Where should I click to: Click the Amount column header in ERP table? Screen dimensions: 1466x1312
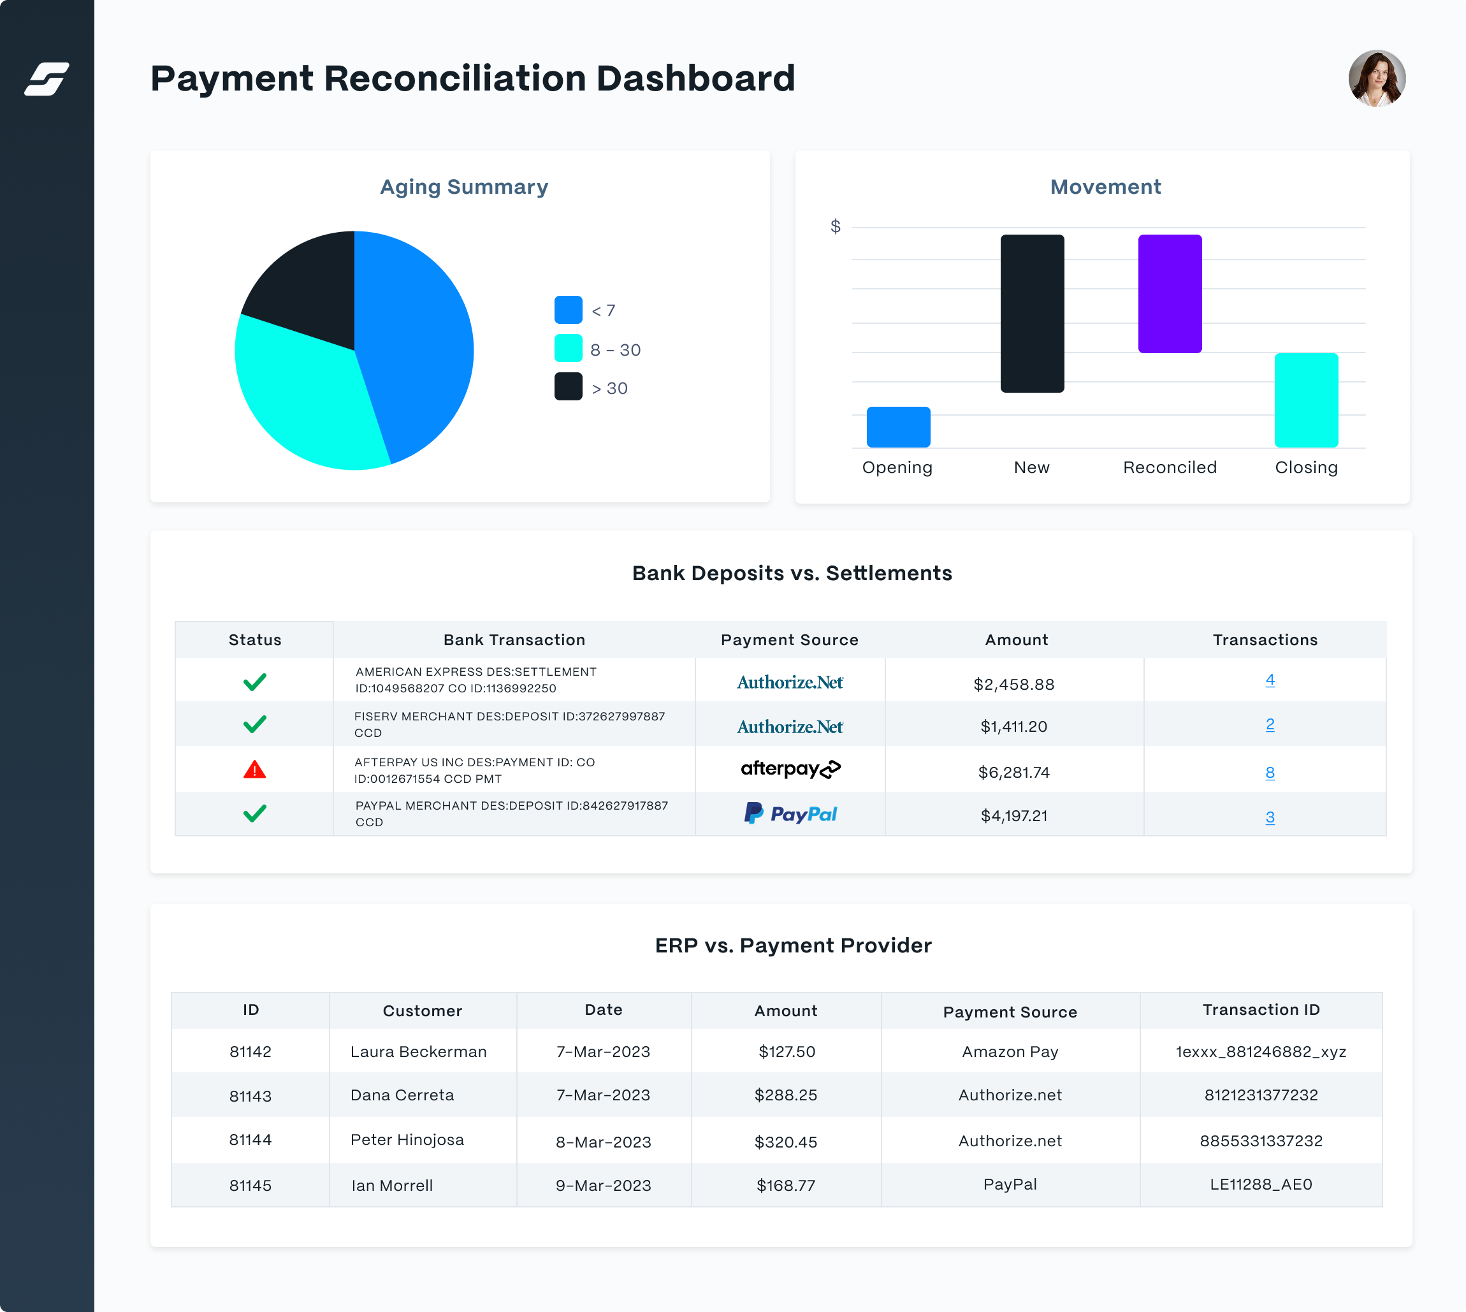coord(786,1010)
